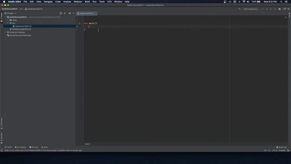Viewport: 291px width, 164px height.
Task: Open the Edit menu
Action: coord(32,2)
